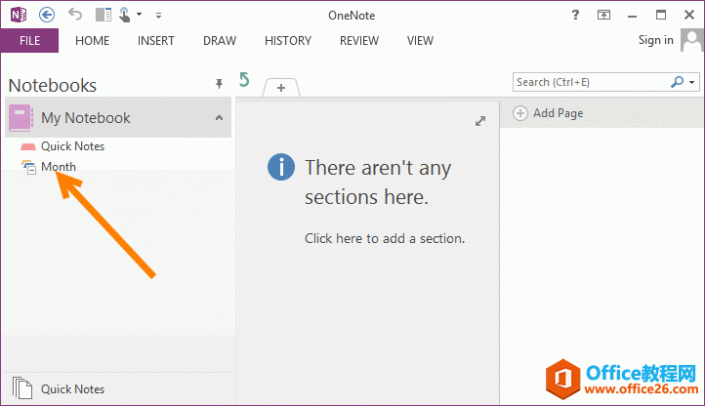Click the OneNote window title text
The height and width of the screenshot is (406, 705).
pos(352,16)
